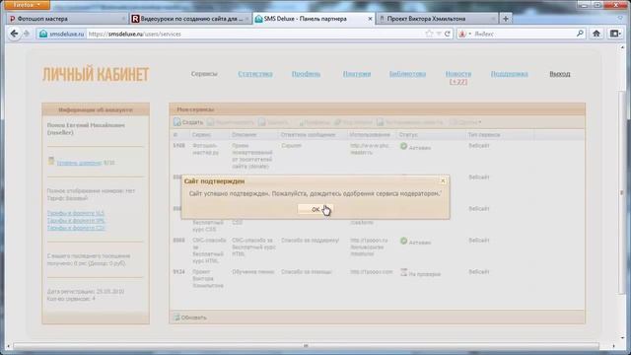Open the second tariffs format link

[76, 221]
